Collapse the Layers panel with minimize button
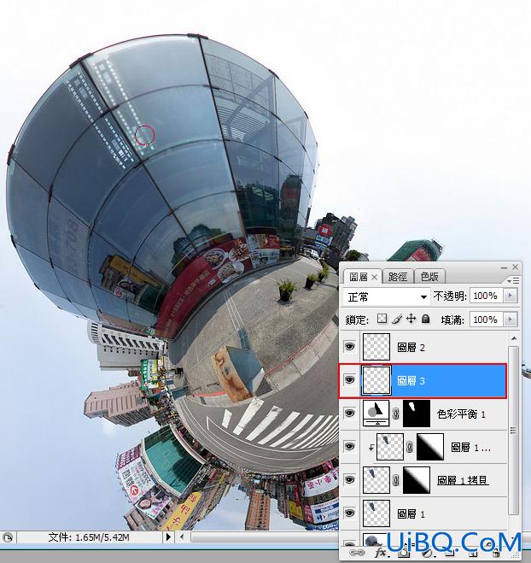The image size is (531, 563). 504,268
